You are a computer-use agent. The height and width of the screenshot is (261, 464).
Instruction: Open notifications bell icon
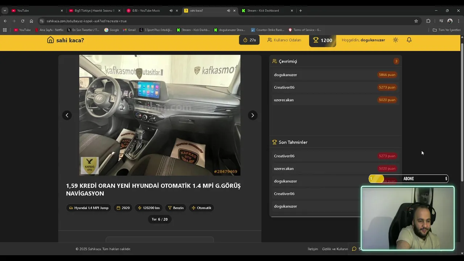pyautogui.click(x=409, y=40)
